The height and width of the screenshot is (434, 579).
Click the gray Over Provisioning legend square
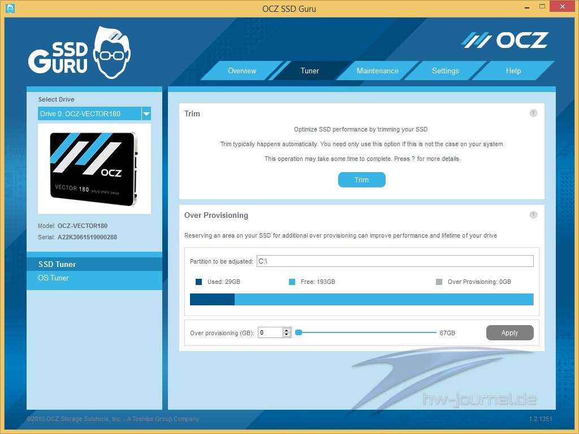point(439,282)
